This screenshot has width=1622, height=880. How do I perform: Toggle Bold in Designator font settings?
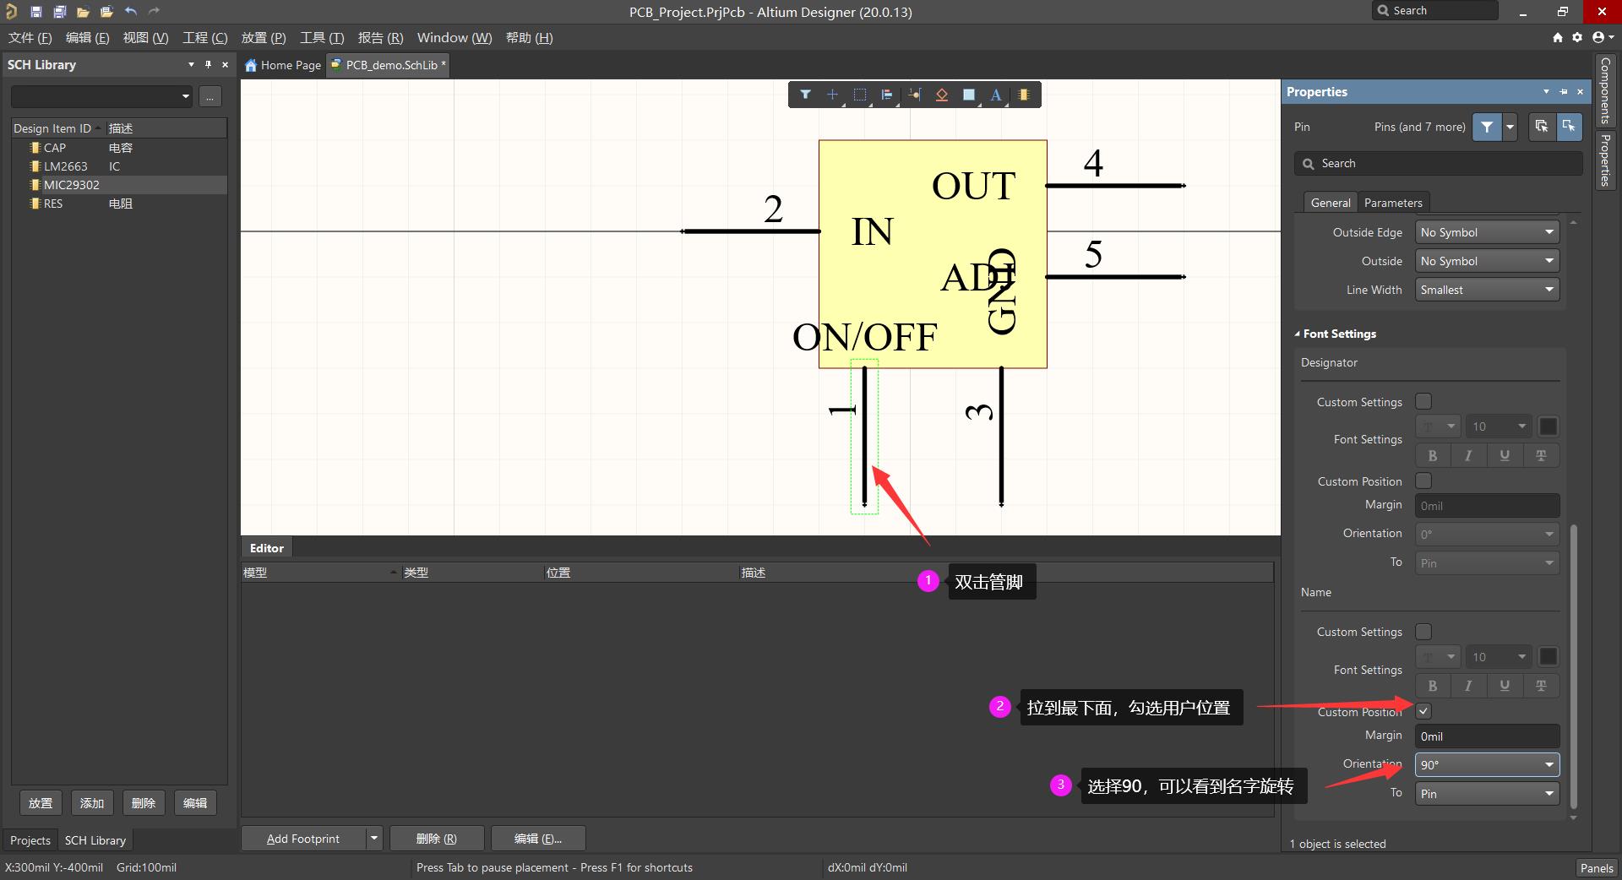(1433, 455)
